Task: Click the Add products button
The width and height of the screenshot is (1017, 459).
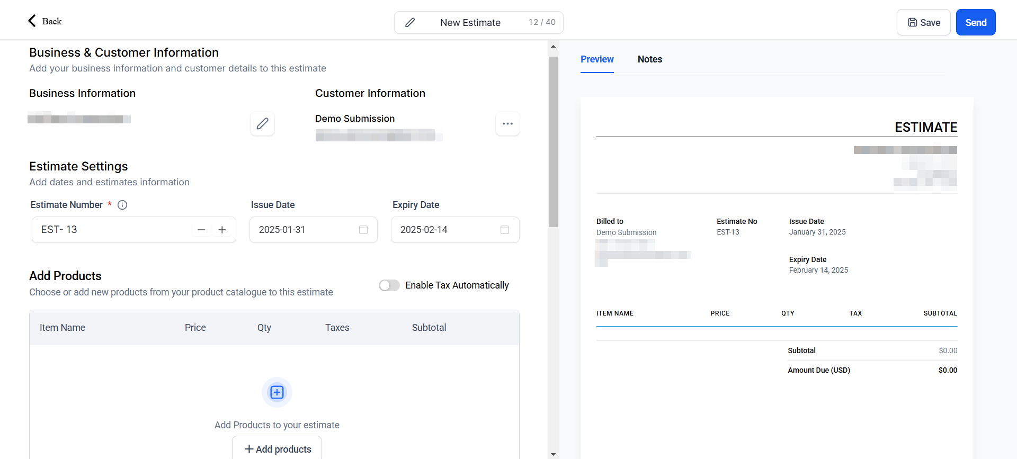Action: 277,448
